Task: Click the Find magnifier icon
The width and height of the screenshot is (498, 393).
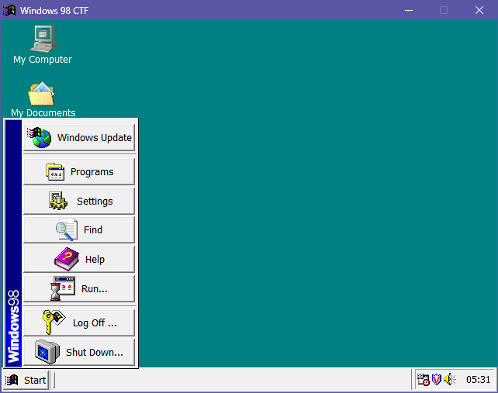Action: coord(67,229)
